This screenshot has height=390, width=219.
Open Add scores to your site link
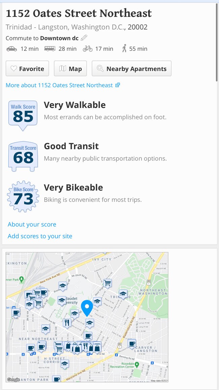click(x=40, y=236)
